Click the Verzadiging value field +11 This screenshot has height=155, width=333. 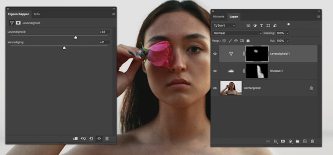104,42
